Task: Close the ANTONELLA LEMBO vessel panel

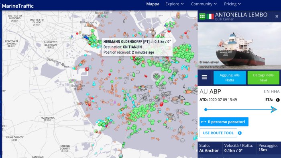Action: tap(277, 16)
